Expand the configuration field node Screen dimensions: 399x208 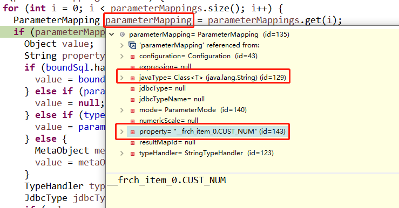point(122,56)
